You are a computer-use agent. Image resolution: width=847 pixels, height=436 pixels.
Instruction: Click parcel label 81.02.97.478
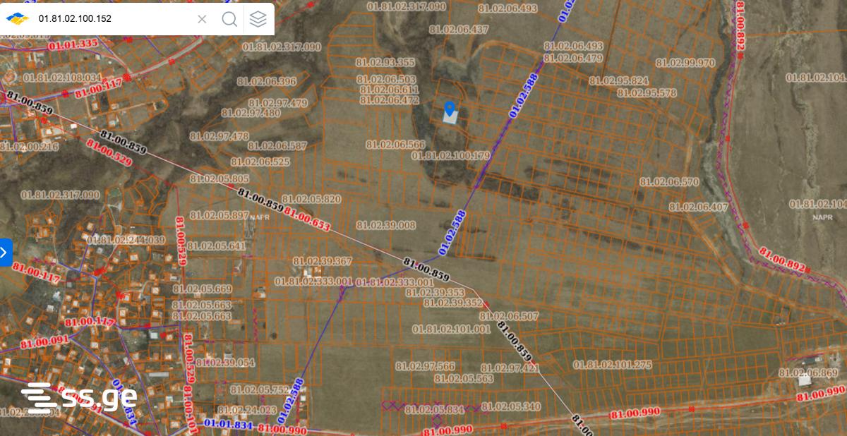tap(219, 136)
